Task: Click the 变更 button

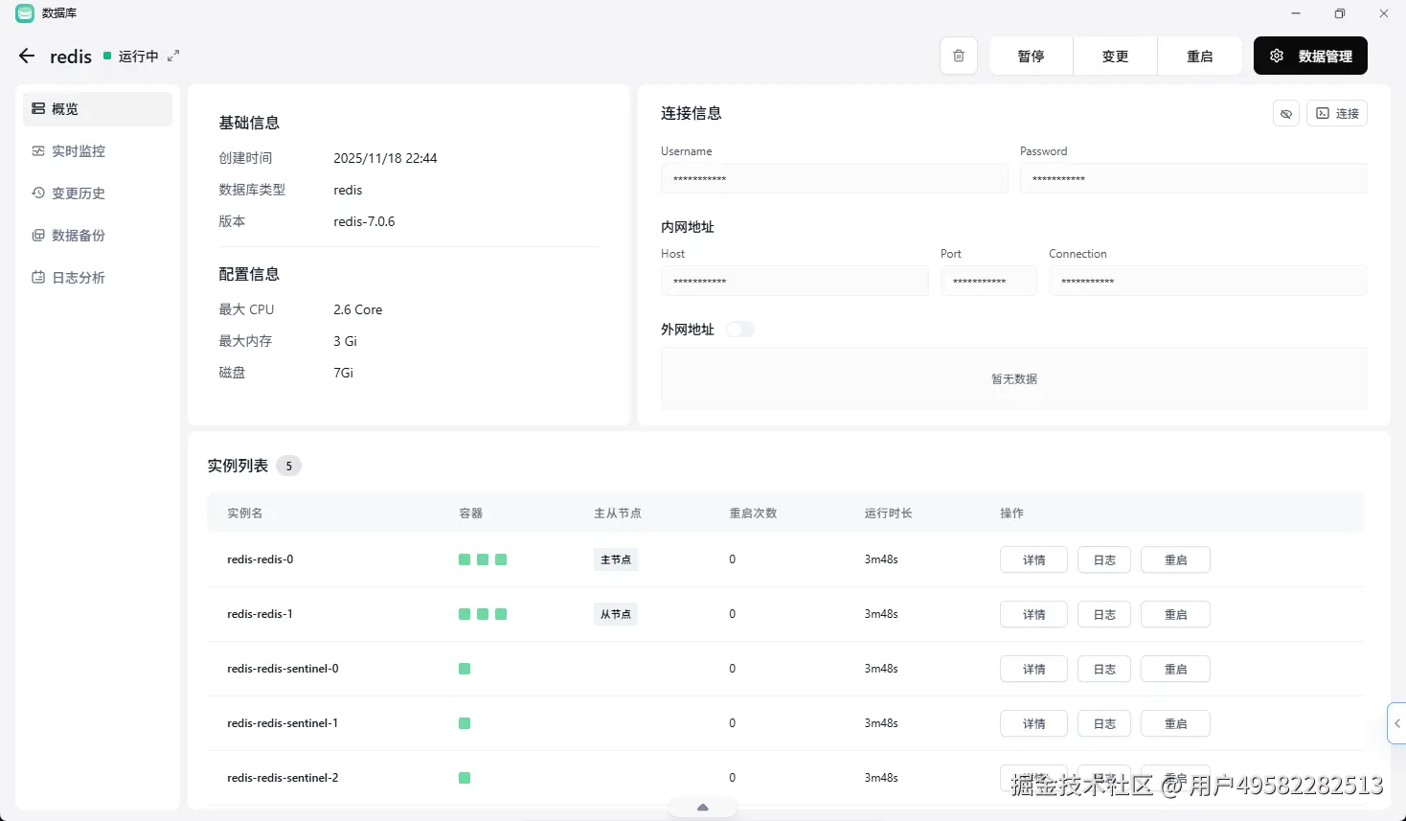Action: pos(1115,56)
